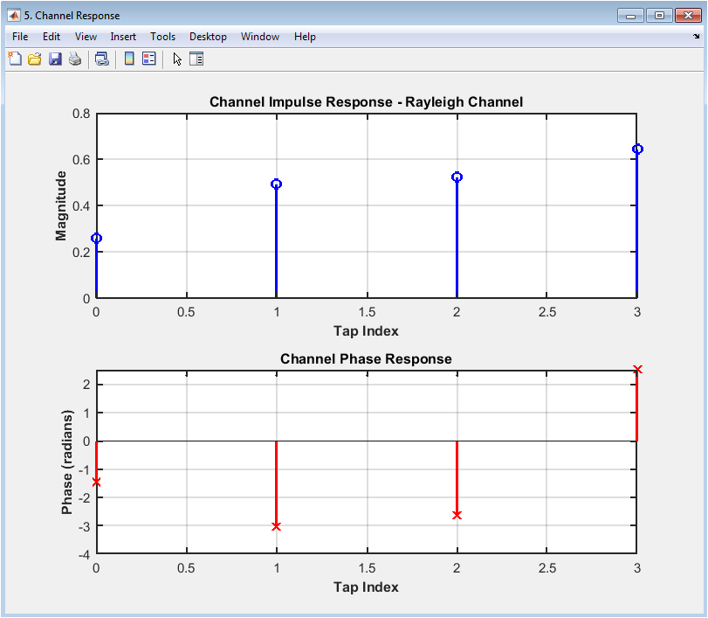The width and height of the screenshot is (708, 618).
Task: Expand the Insert menu
Action: pos(123,37)
